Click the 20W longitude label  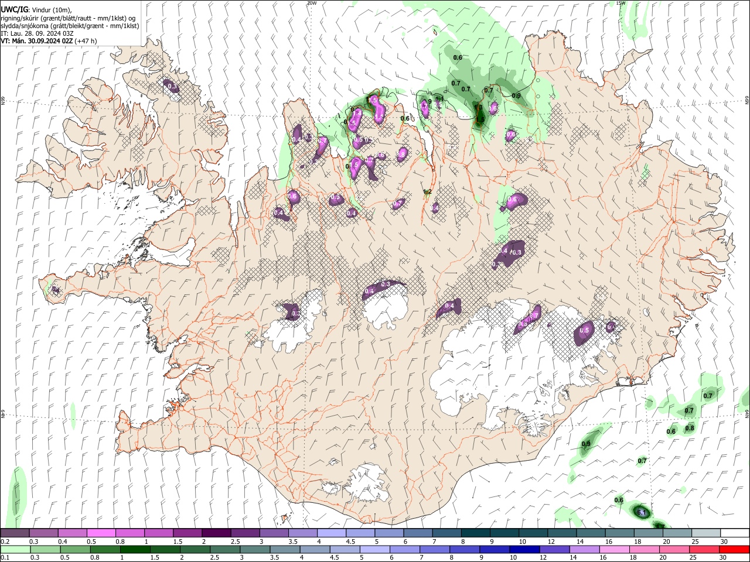point(312,3)
